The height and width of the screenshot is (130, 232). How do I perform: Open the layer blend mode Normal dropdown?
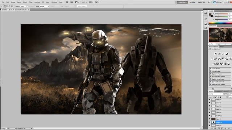(x=216, y=94)
